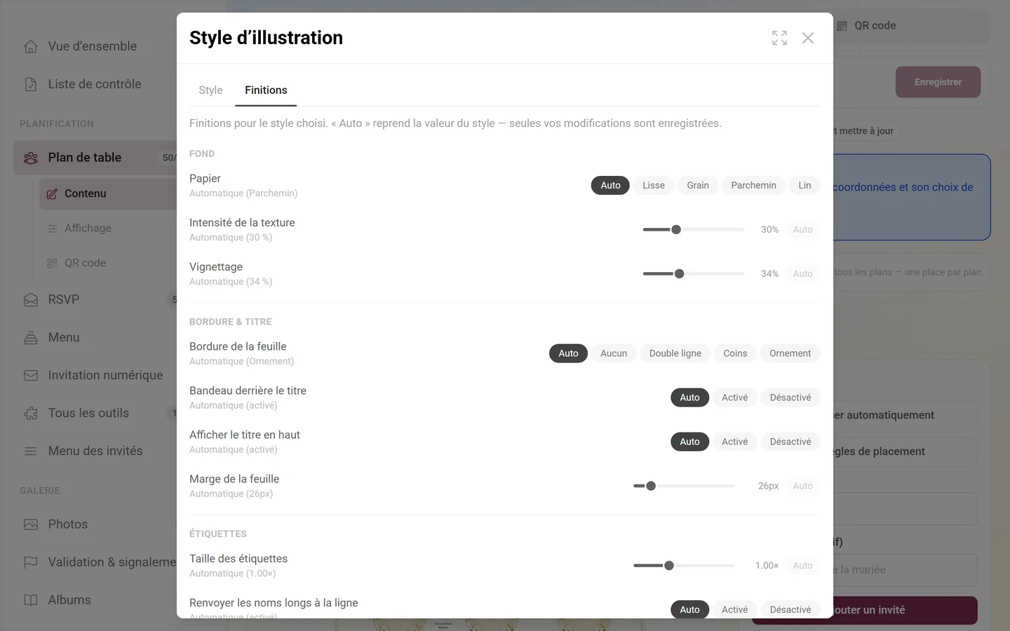
Task: Reset Vignettage with its Auto button
Action: 802,273
